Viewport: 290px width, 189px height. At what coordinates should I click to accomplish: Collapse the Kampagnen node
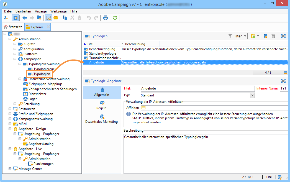click(x=15, y=59)
